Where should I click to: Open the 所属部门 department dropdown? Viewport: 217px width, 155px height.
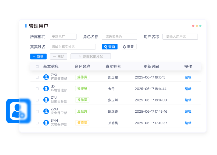[63, 37]
